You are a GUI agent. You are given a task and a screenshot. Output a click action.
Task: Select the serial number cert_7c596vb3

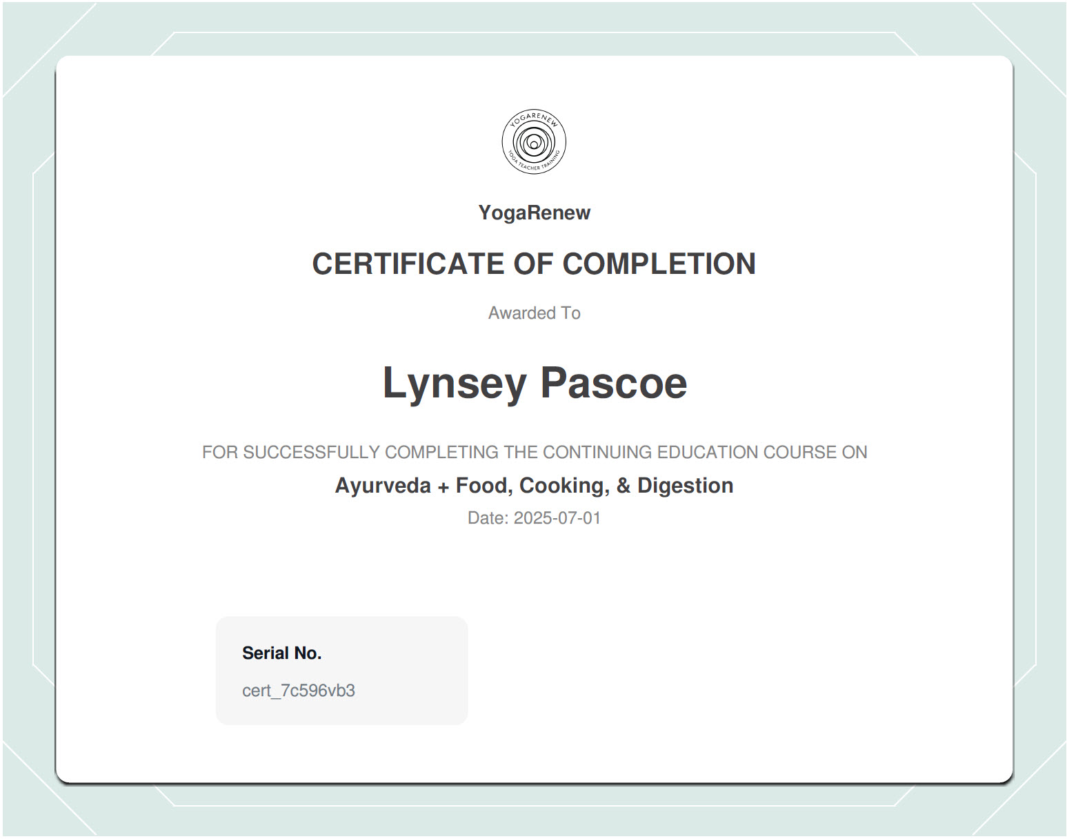[x=298, y=691]
